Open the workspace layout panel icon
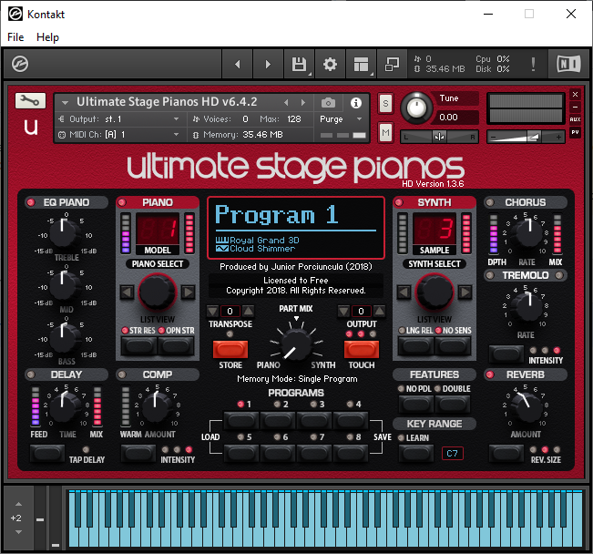 tap(361, 64)
